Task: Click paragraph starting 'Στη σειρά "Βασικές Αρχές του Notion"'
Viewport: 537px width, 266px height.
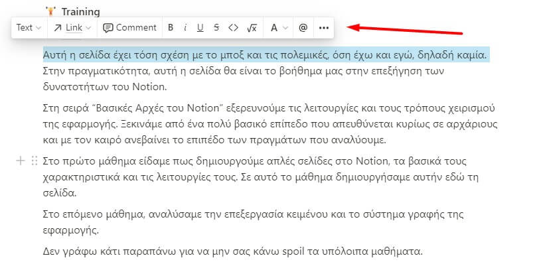Action: point(270,124)
